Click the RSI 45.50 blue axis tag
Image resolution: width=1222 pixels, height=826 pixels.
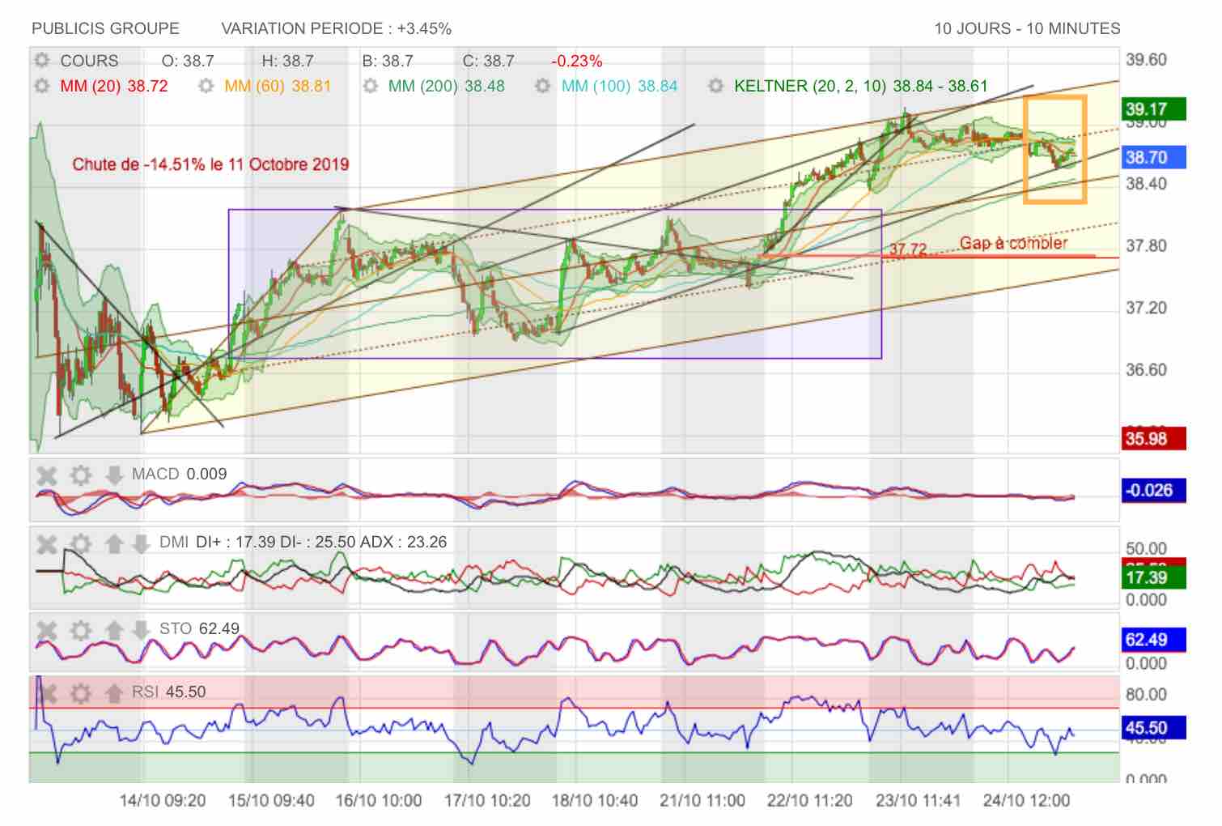[x=1153, y=727]
